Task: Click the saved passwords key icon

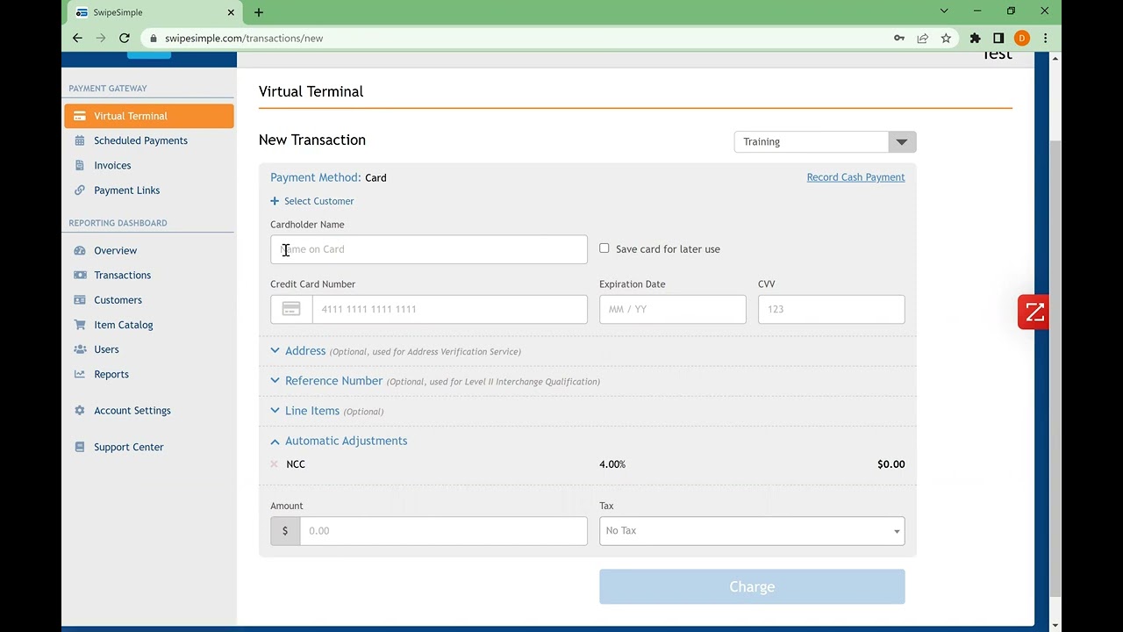Action: [x=899, y=38]
